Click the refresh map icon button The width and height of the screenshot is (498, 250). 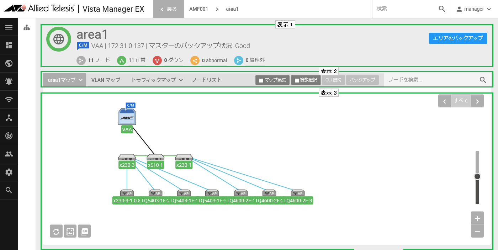tap(56, 232)
